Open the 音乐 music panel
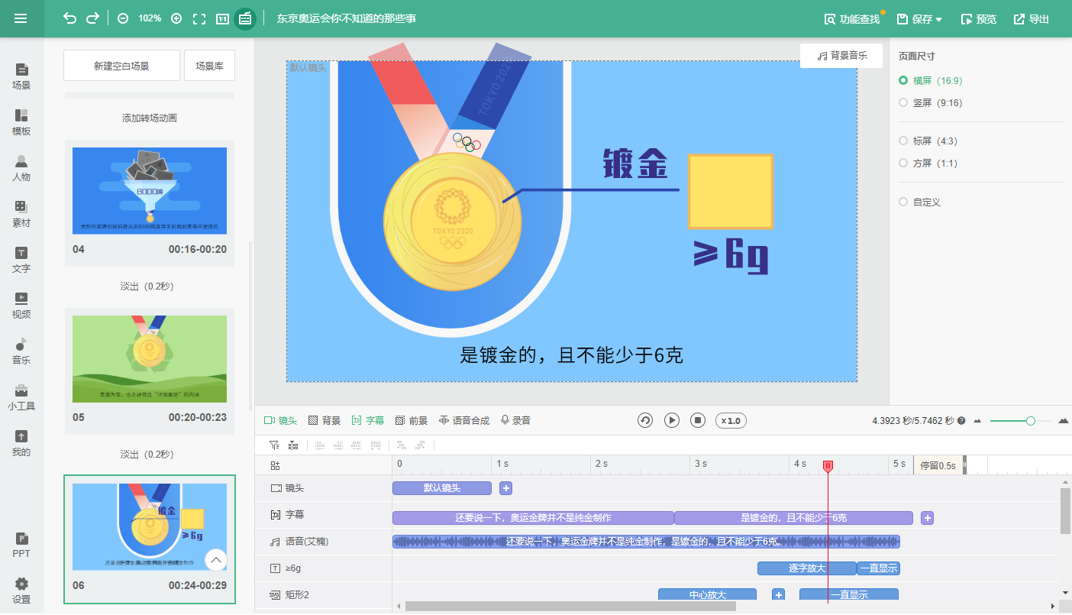The image size is (1072, 615). click(21, 351)
